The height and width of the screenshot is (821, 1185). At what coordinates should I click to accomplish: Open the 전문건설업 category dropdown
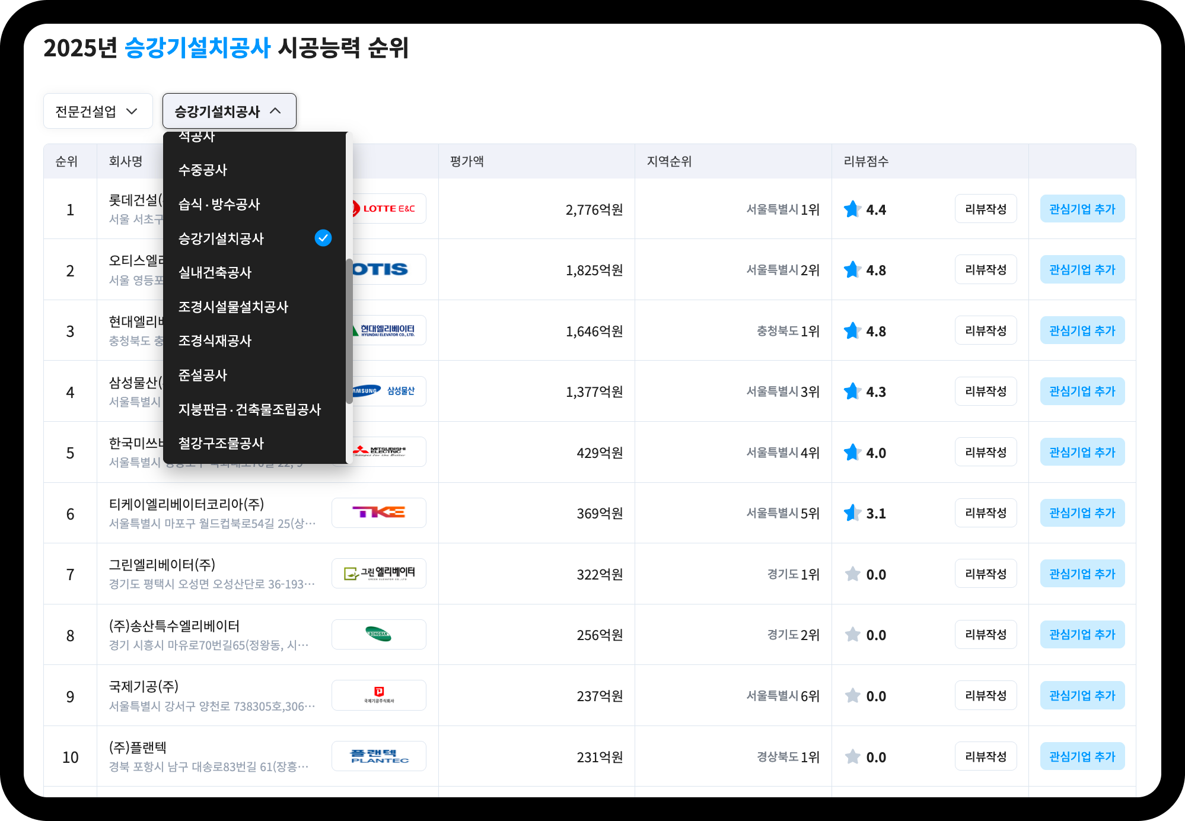[98, 111]
